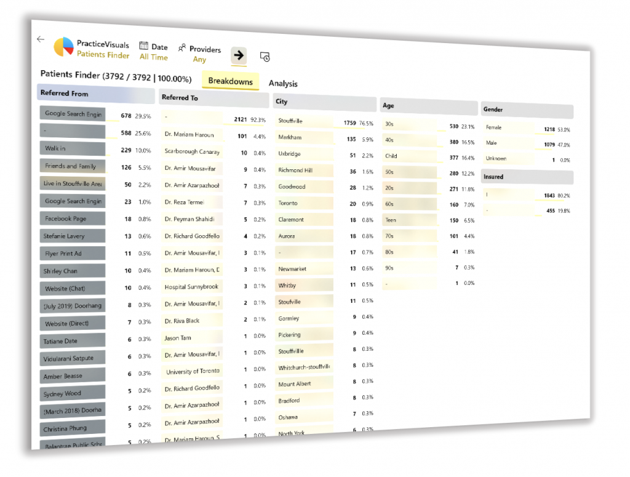Viewport: 630px width, 477px height.
Task: Click the PracticeVisuals pie chart logo
Action: click(63, 47)
